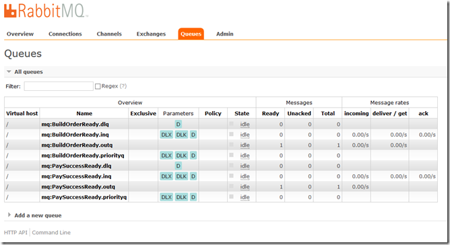This screenshot has width=450, height=245.
Task: Click D badge for mq:PaySuccessReady.dlq
Action: [x=179, y=166]
